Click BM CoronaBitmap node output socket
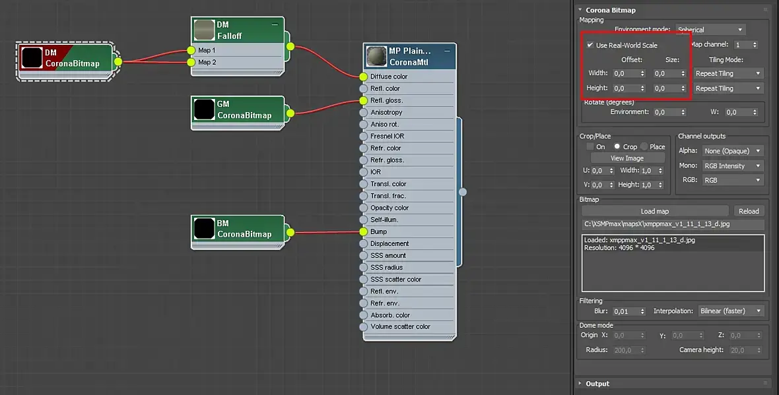Viewport: 779px width, 395px height. pyautogui.click(x=290, y=232)
